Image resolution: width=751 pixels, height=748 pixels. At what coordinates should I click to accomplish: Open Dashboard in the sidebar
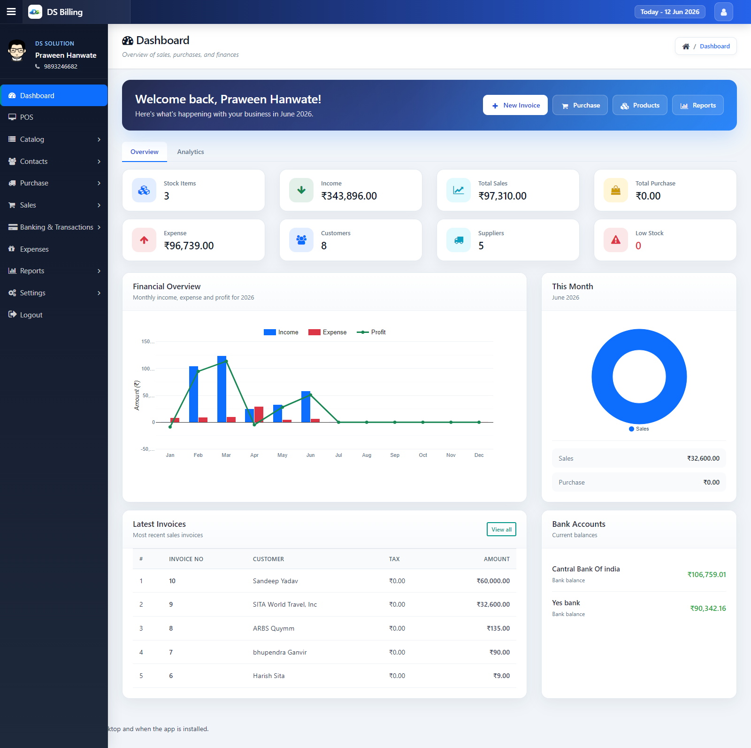(x=54, y=95)
